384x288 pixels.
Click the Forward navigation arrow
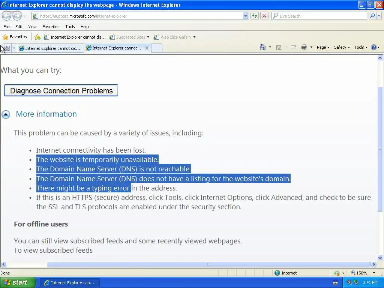[x=17, y=16]
